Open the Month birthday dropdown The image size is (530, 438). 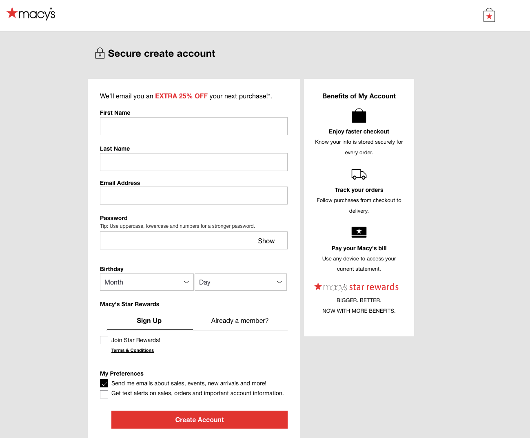146,282
